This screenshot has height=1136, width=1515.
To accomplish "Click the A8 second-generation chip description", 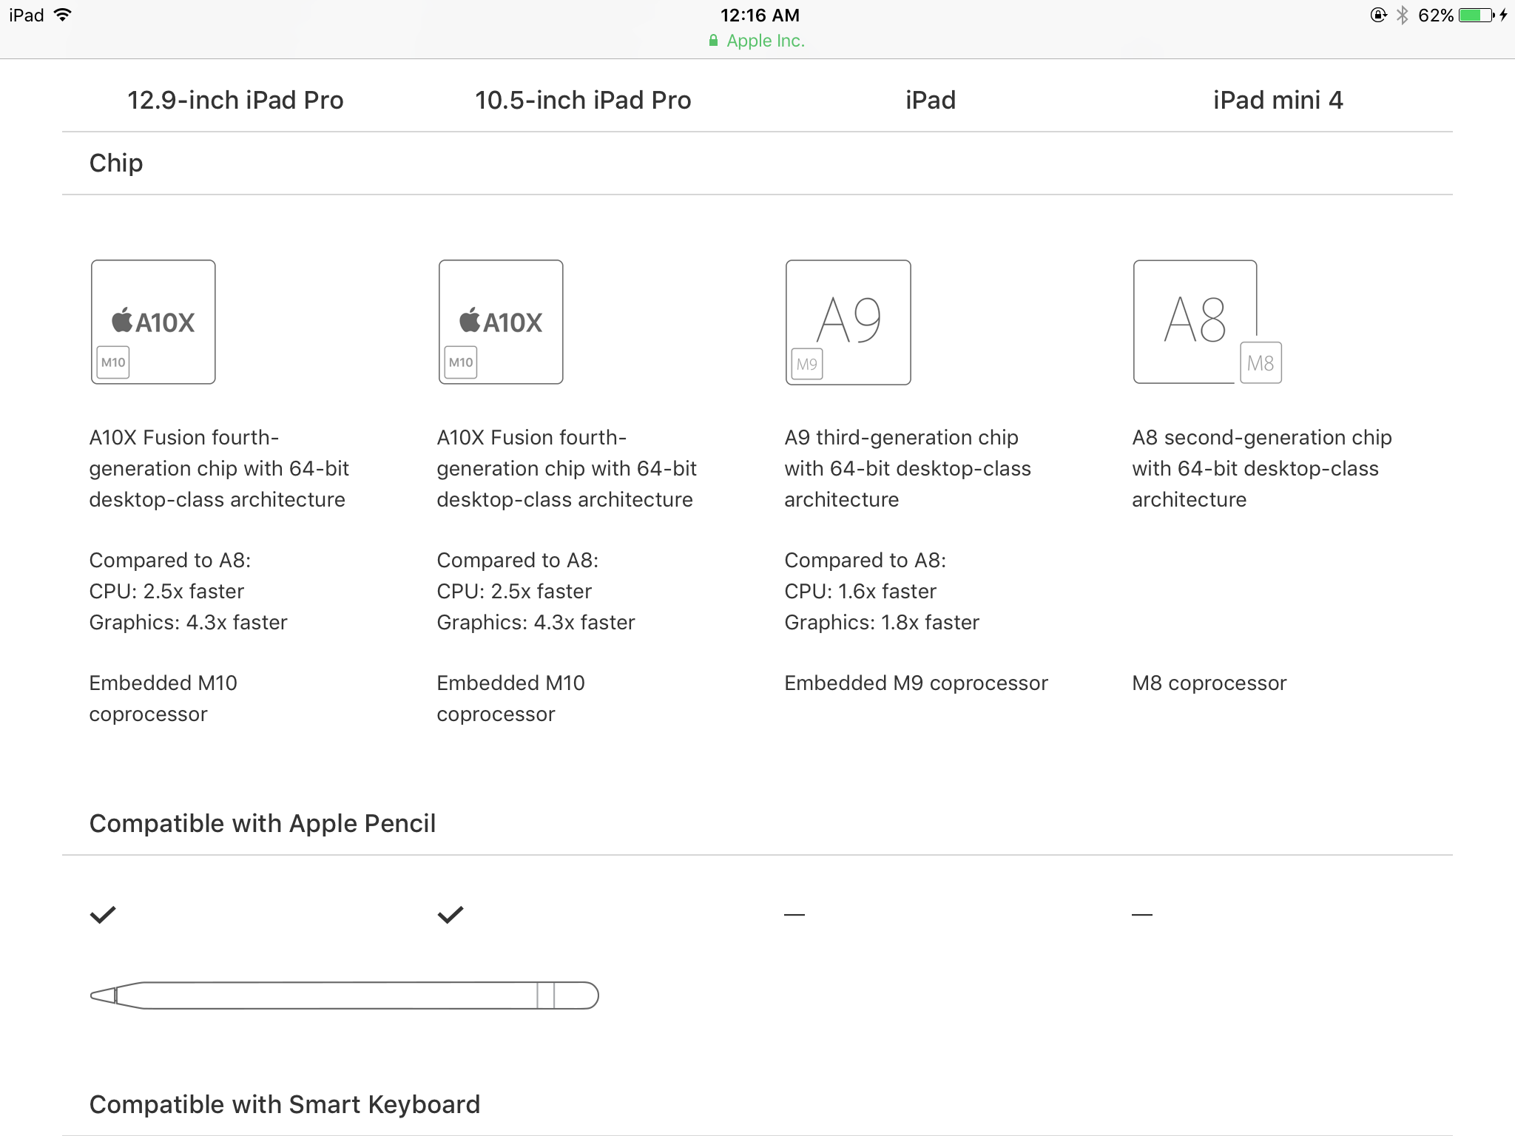I will [1262, 468].
